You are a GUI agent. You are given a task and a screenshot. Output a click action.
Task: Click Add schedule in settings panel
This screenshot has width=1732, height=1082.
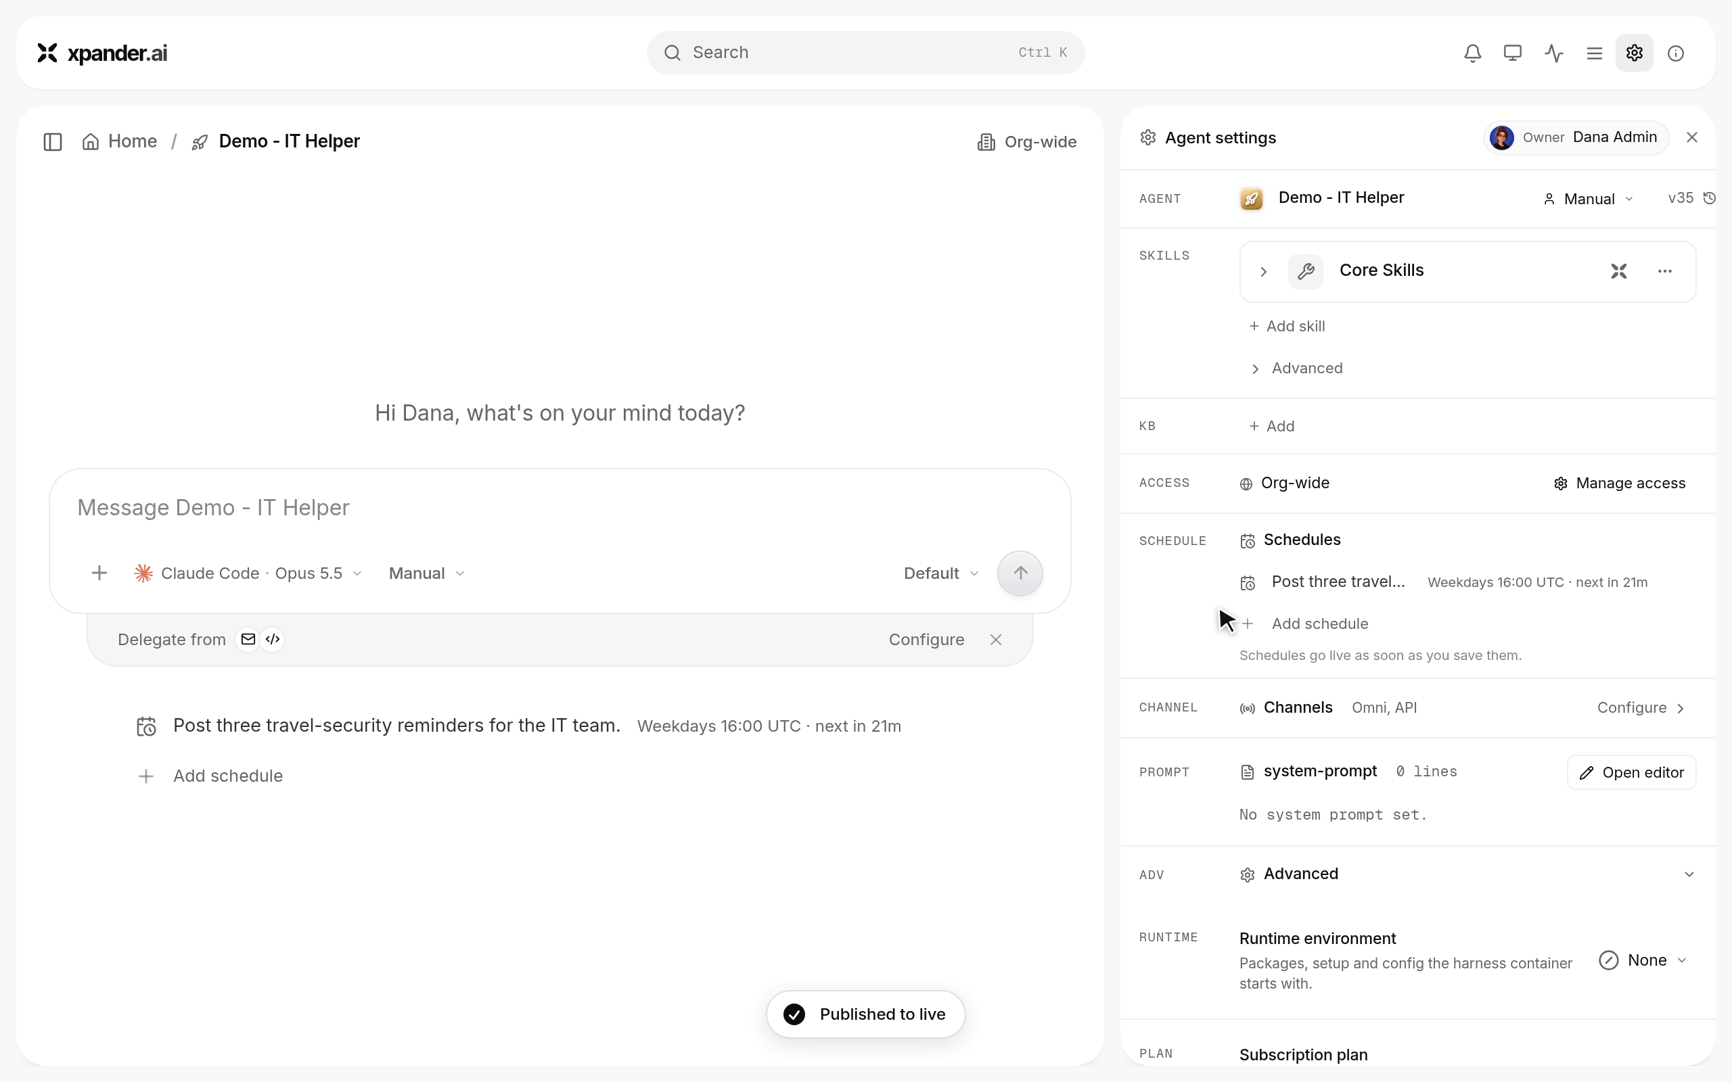pos(1304,624)
